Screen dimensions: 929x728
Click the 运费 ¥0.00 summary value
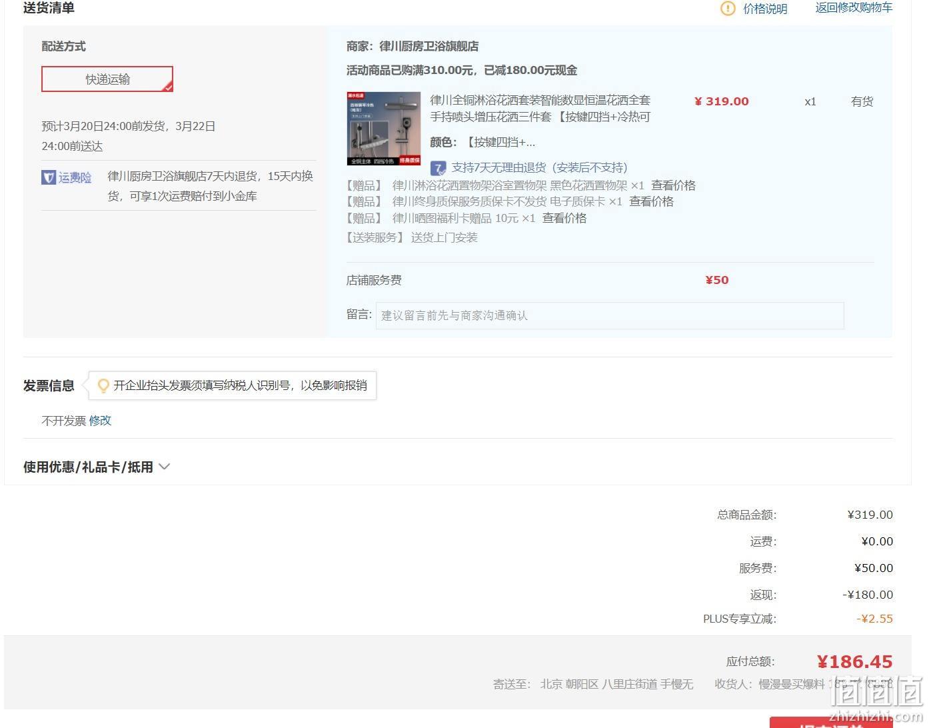(x=877, y=541)
